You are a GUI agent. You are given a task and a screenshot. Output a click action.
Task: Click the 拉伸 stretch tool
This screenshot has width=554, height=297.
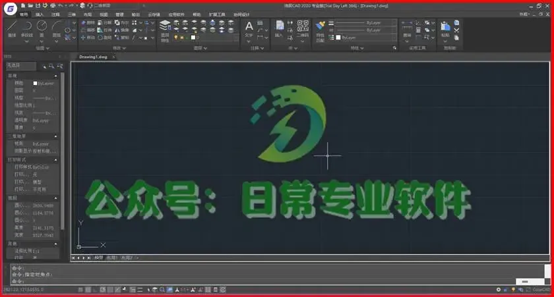coord(105,30)
